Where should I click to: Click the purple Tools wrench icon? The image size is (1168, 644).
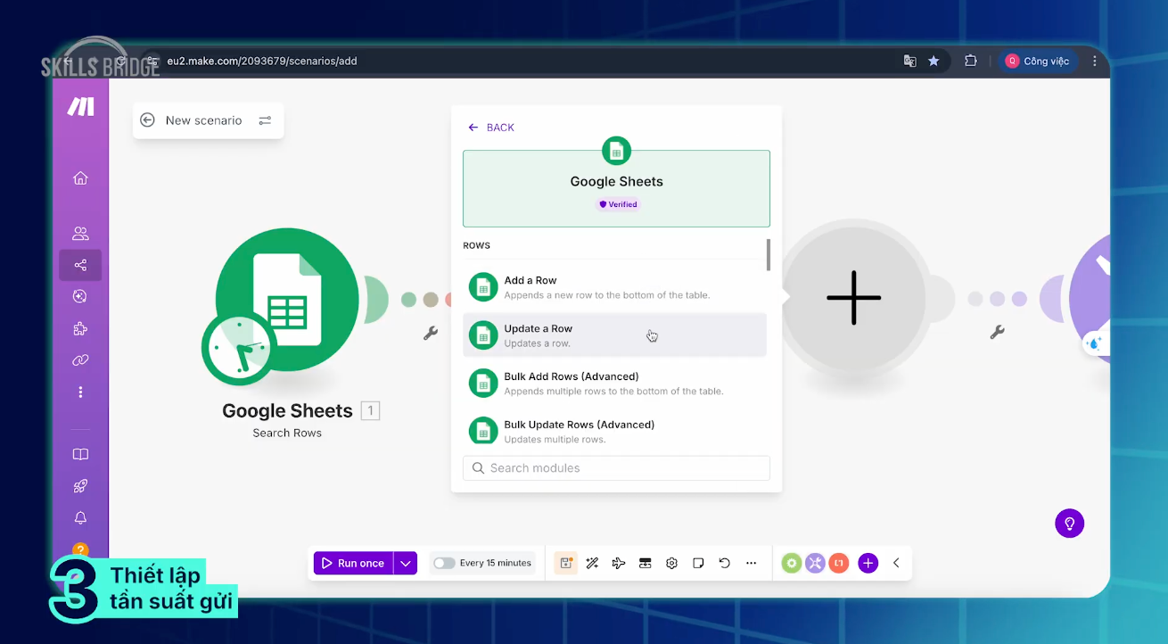click(x=815, y=563)
